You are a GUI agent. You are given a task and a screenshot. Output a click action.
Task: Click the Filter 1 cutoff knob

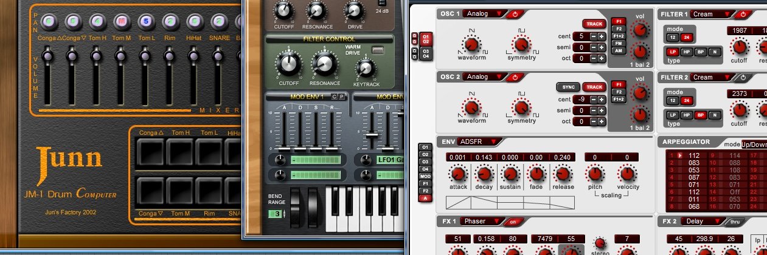(x=739, y=47)
